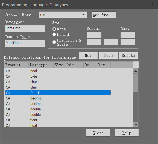Click the New button
Viewport: 158px width, 144px height.
click(88, 55)
